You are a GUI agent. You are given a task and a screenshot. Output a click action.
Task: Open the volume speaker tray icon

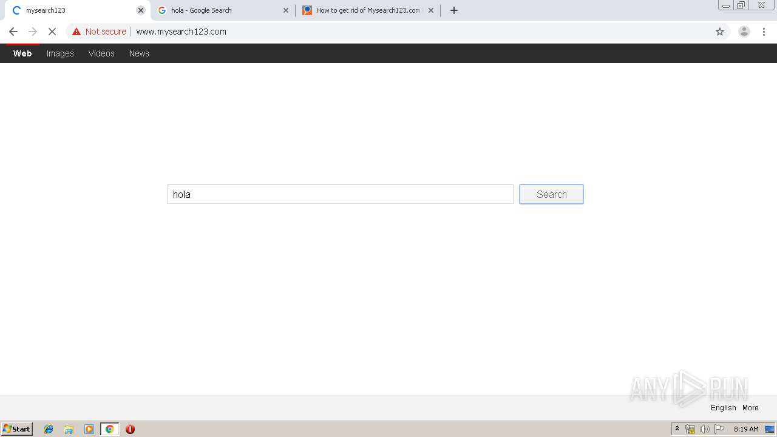(705, 429)
